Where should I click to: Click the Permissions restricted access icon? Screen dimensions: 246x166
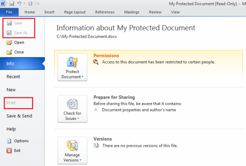tap(96, 62)
